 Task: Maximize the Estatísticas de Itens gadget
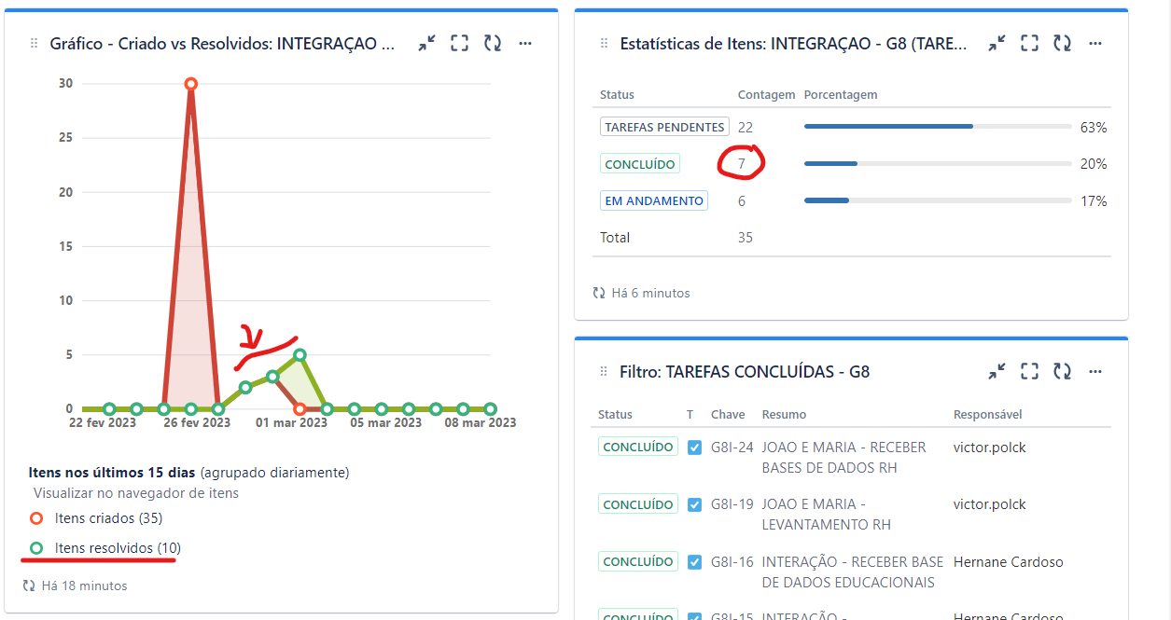pos(1029,43)
